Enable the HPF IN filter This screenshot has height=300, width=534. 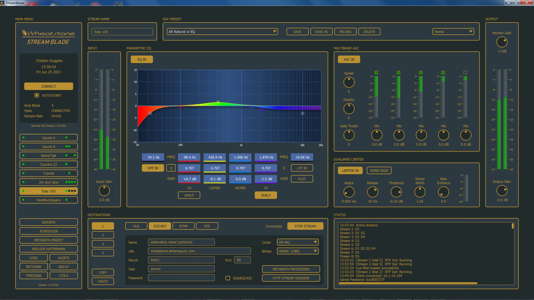click(x=153, y=168)
